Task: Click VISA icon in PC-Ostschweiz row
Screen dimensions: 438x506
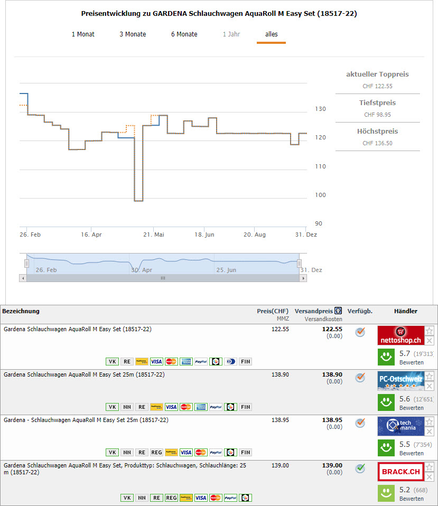Action: (171, 407)
